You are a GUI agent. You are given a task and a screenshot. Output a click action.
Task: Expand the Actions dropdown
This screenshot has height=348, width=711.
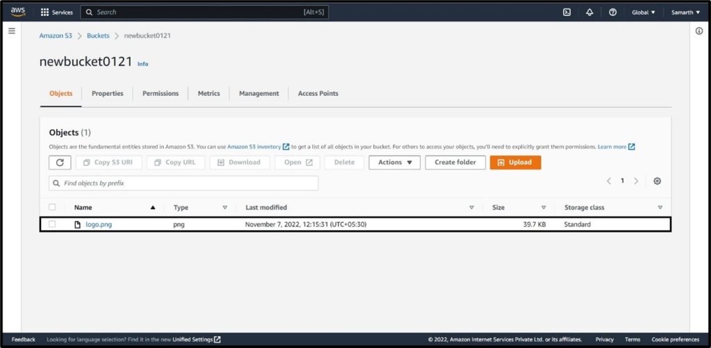tap(394, 163)
